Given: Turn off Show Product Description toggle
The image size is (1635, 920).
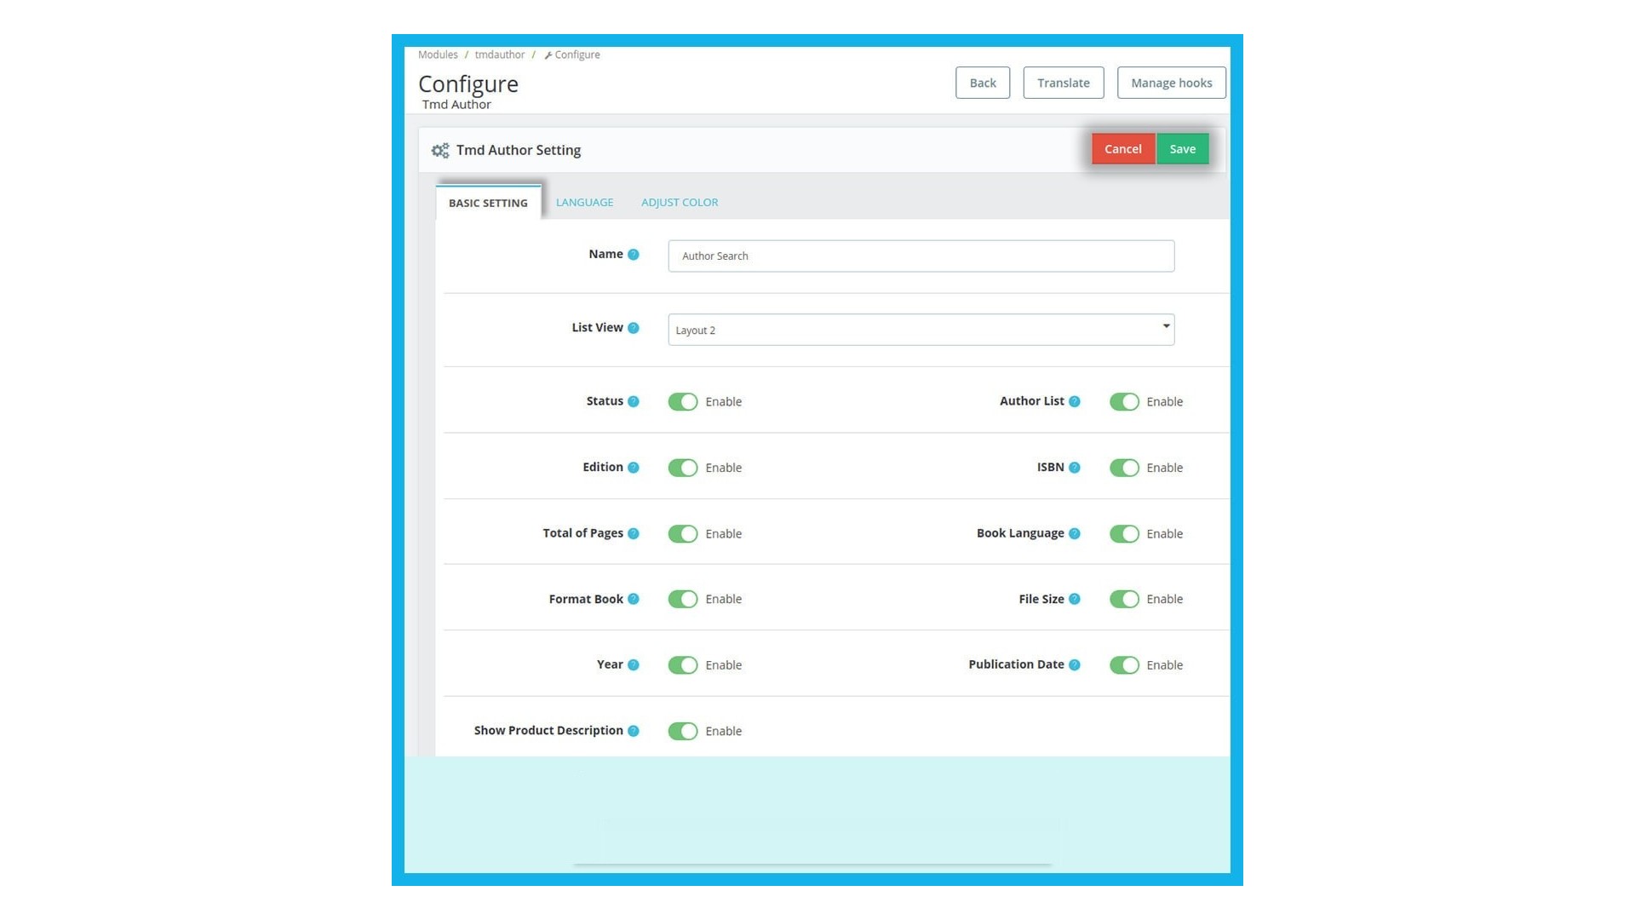Looking at the screenshot, I should 682,731.
